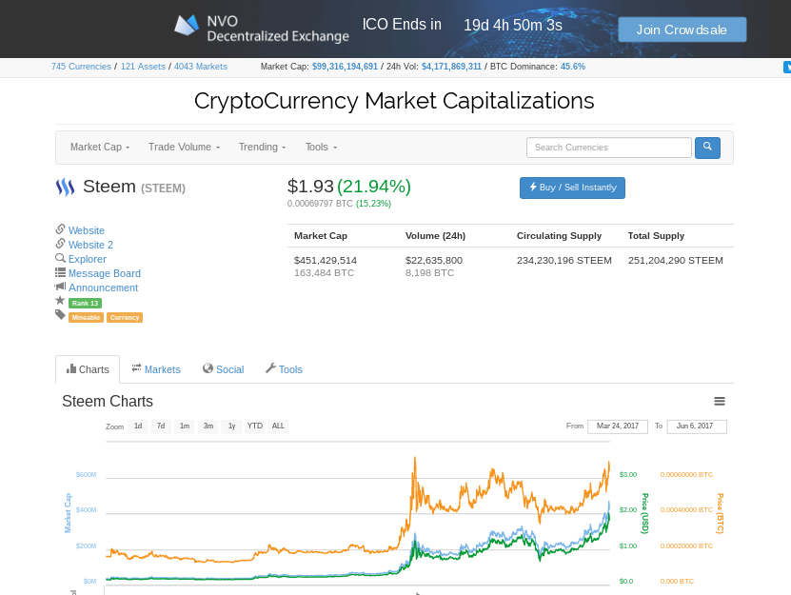Open the Trade Volume dropdown menu
Viewport: 791px width, 595px height.
(184, 147)
